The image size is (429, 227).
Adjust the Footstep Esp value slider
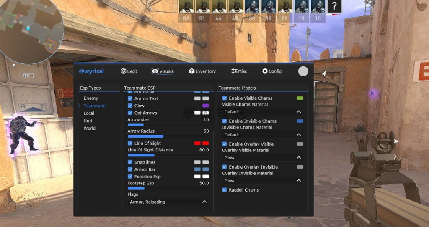click(x=168, y=188)
